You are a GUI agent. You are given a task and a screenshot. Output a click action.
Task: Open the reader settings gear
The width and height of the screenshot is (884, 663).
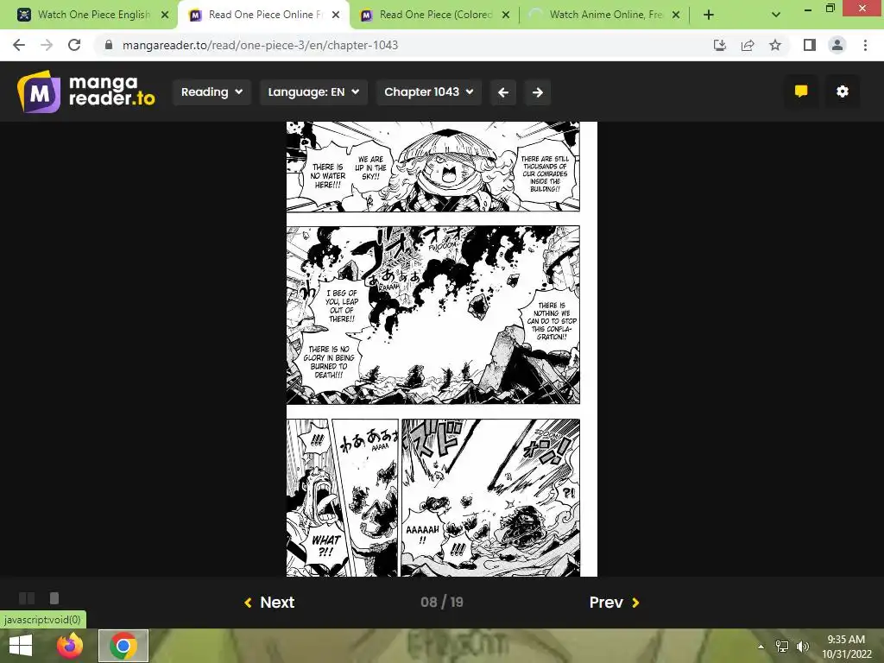pyautogui.click(x=843, y=92)
